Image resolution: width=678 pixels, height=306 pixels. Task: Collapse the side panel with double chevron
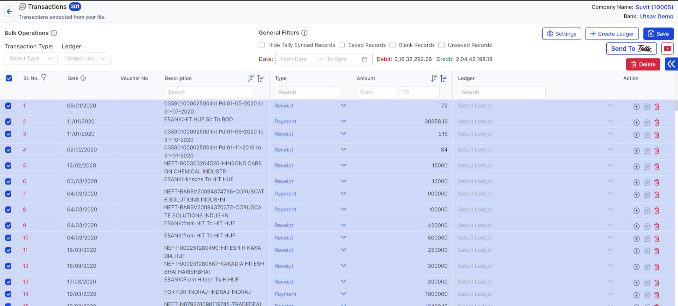671,64
